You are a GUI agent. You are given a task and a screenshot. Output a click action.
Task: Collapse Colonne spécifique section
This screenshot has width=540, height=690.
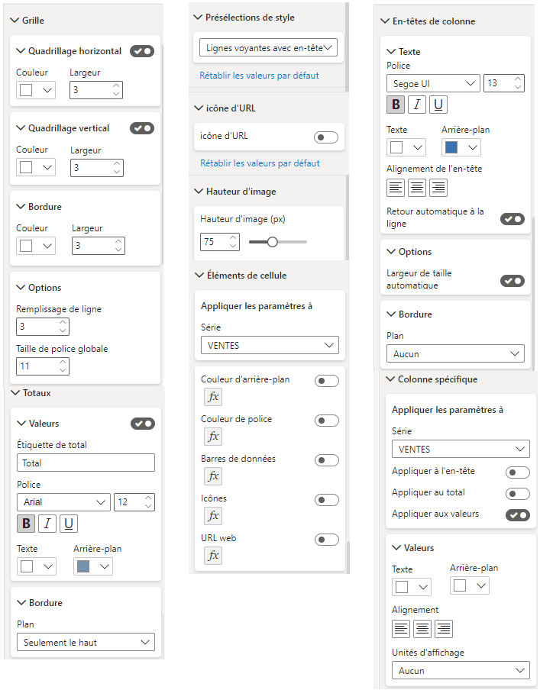click(391, 379)
